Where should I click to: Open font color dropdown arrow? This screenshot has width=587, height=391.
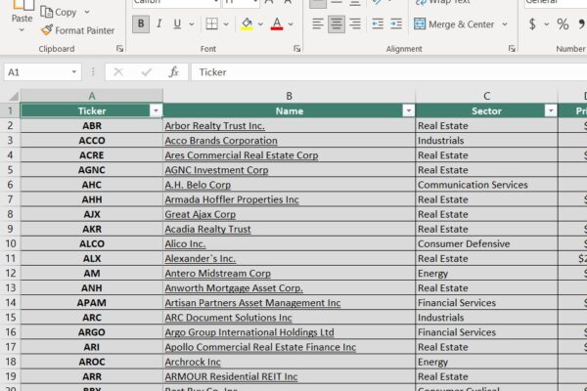pyautogui.click(x=291, y=24)
